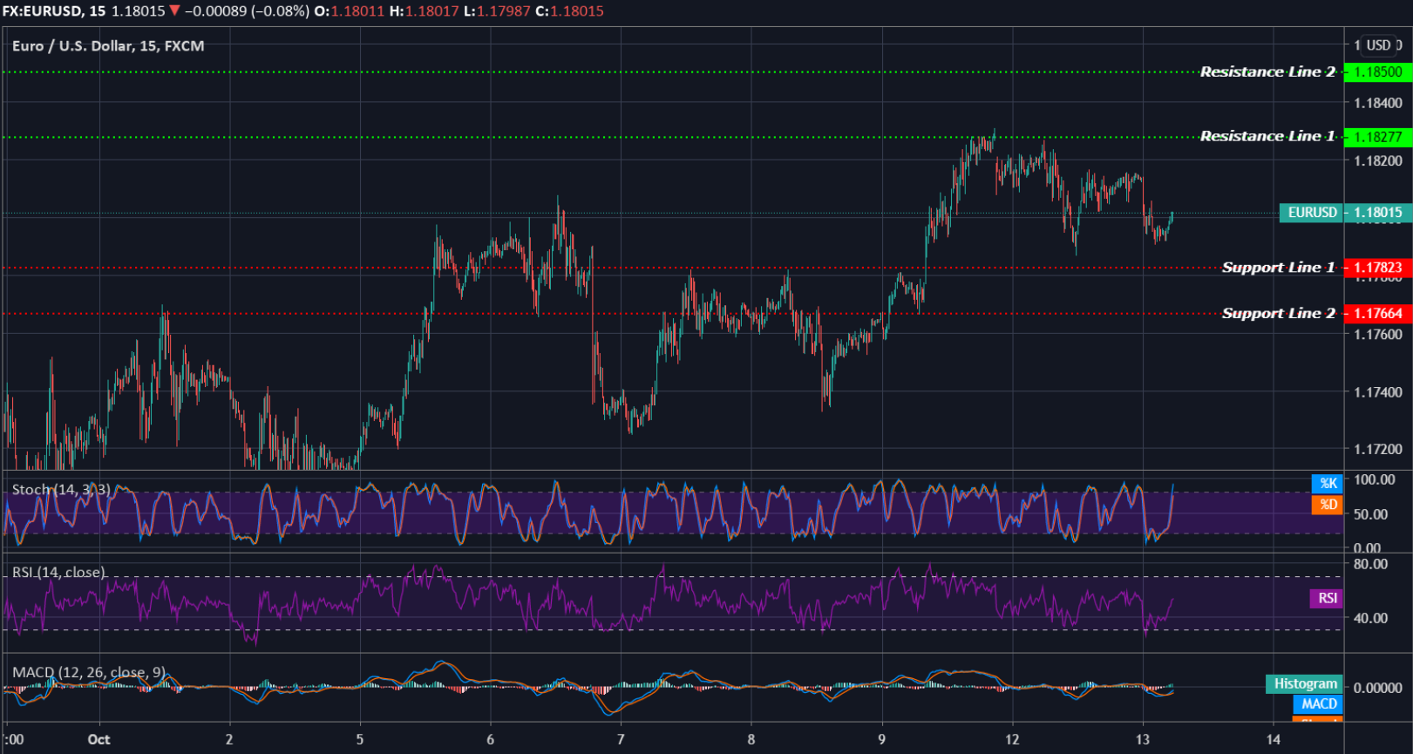Click the RSI (14, close) indicator title
The height and width of the screenshot is (754, 1413).
pyautogui.click(x=58, y=573)
